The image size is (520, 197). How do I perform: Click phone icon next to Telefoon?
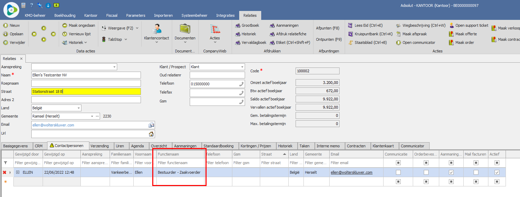coord(241,84)
